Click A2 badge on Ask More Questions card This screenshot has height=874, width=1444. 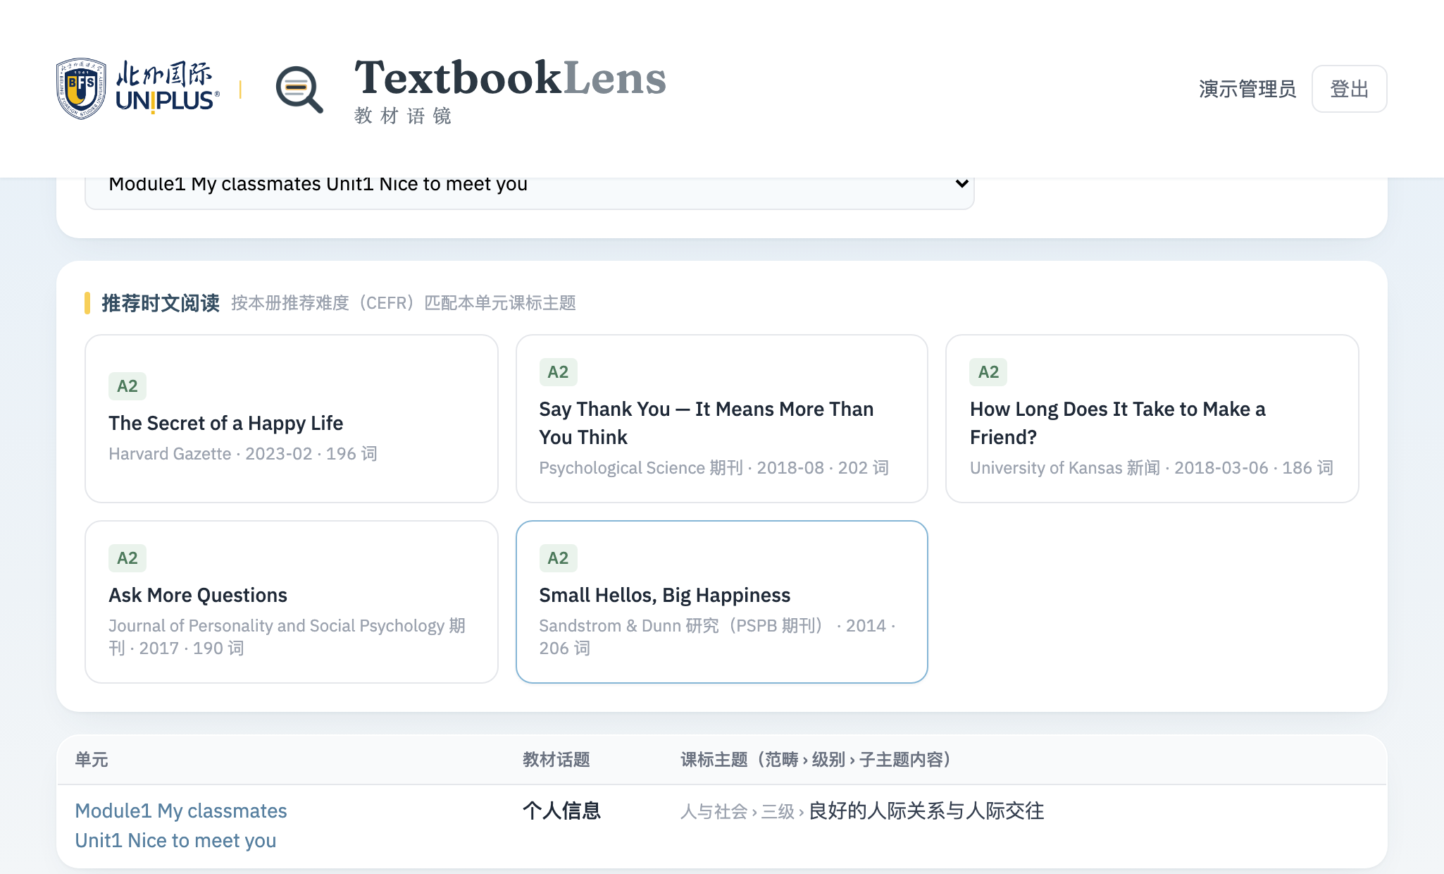[127, 558]
